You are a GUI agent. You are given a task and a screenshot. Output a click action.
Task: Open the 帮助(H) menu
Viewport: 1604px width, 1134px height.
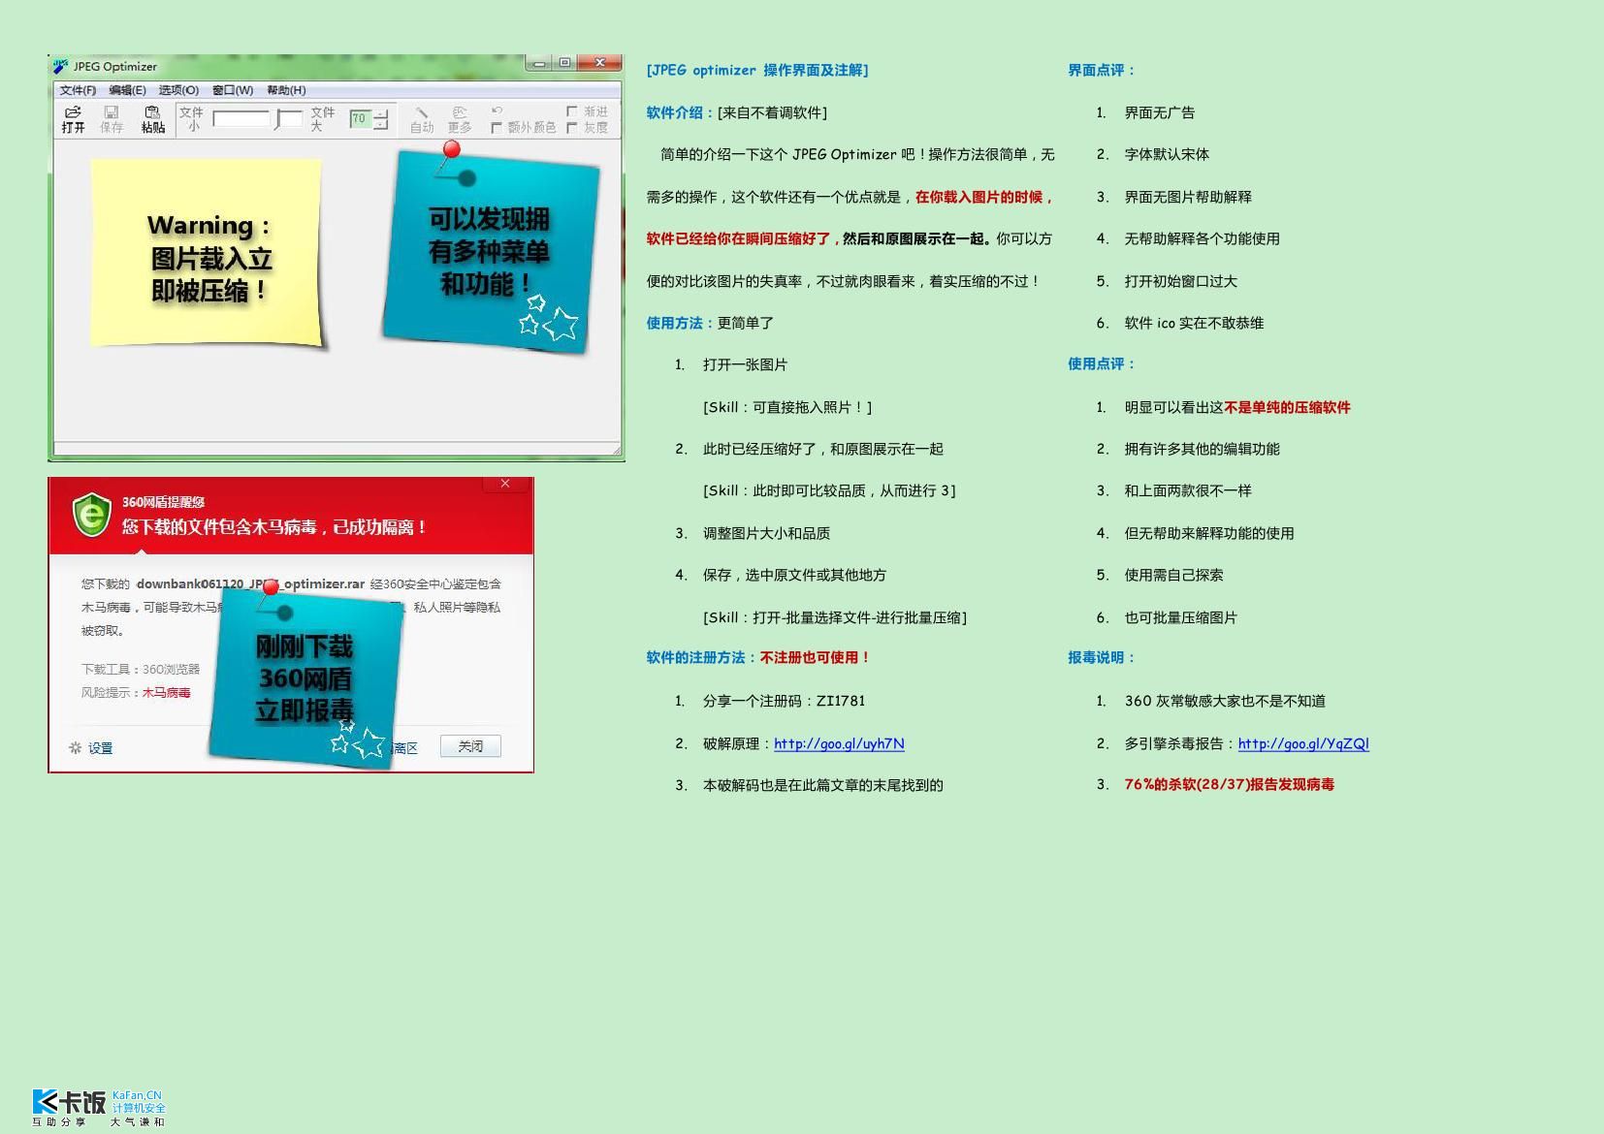pos(286,90)
